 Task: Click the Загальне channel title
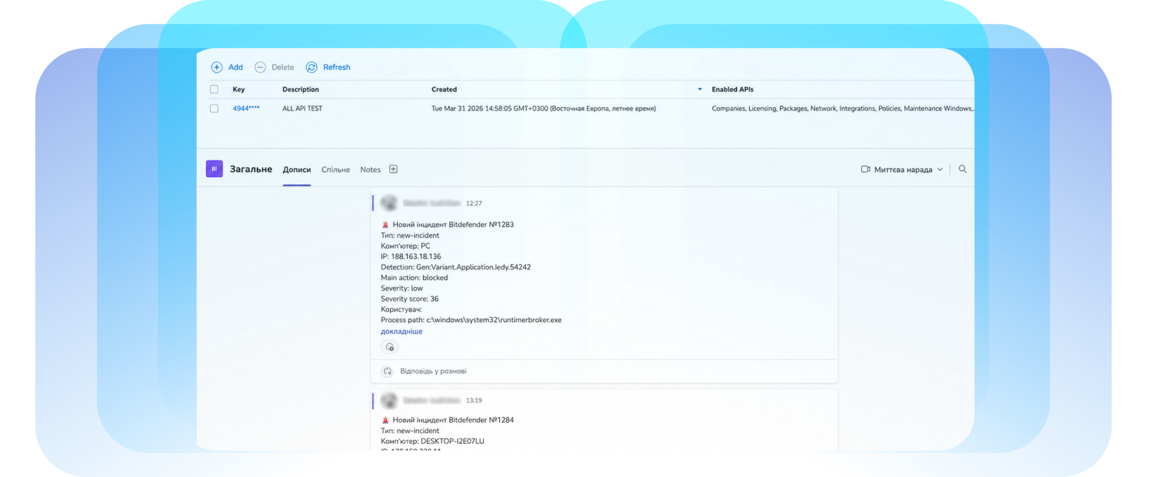tap(251, 169)
